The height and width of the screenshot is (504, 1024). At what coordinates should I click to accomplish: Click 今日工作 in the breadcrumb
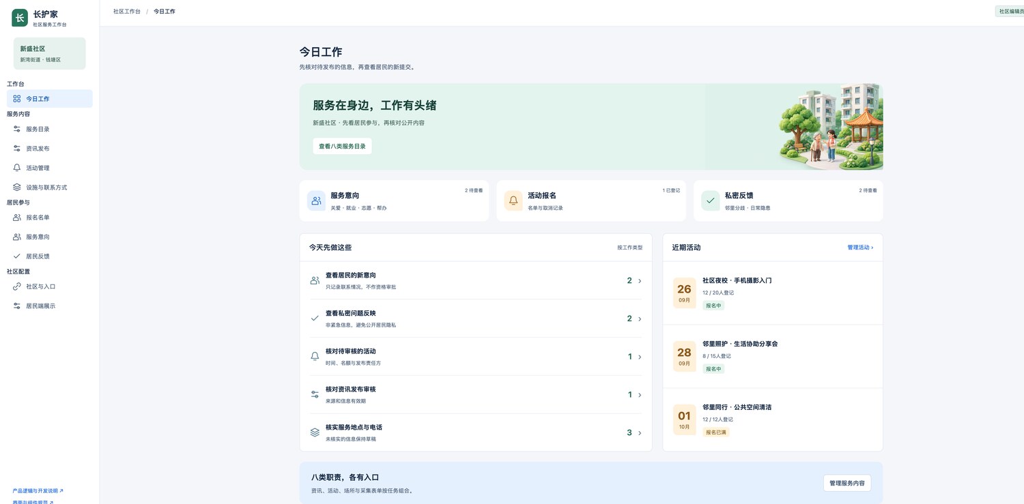(165, 12)
